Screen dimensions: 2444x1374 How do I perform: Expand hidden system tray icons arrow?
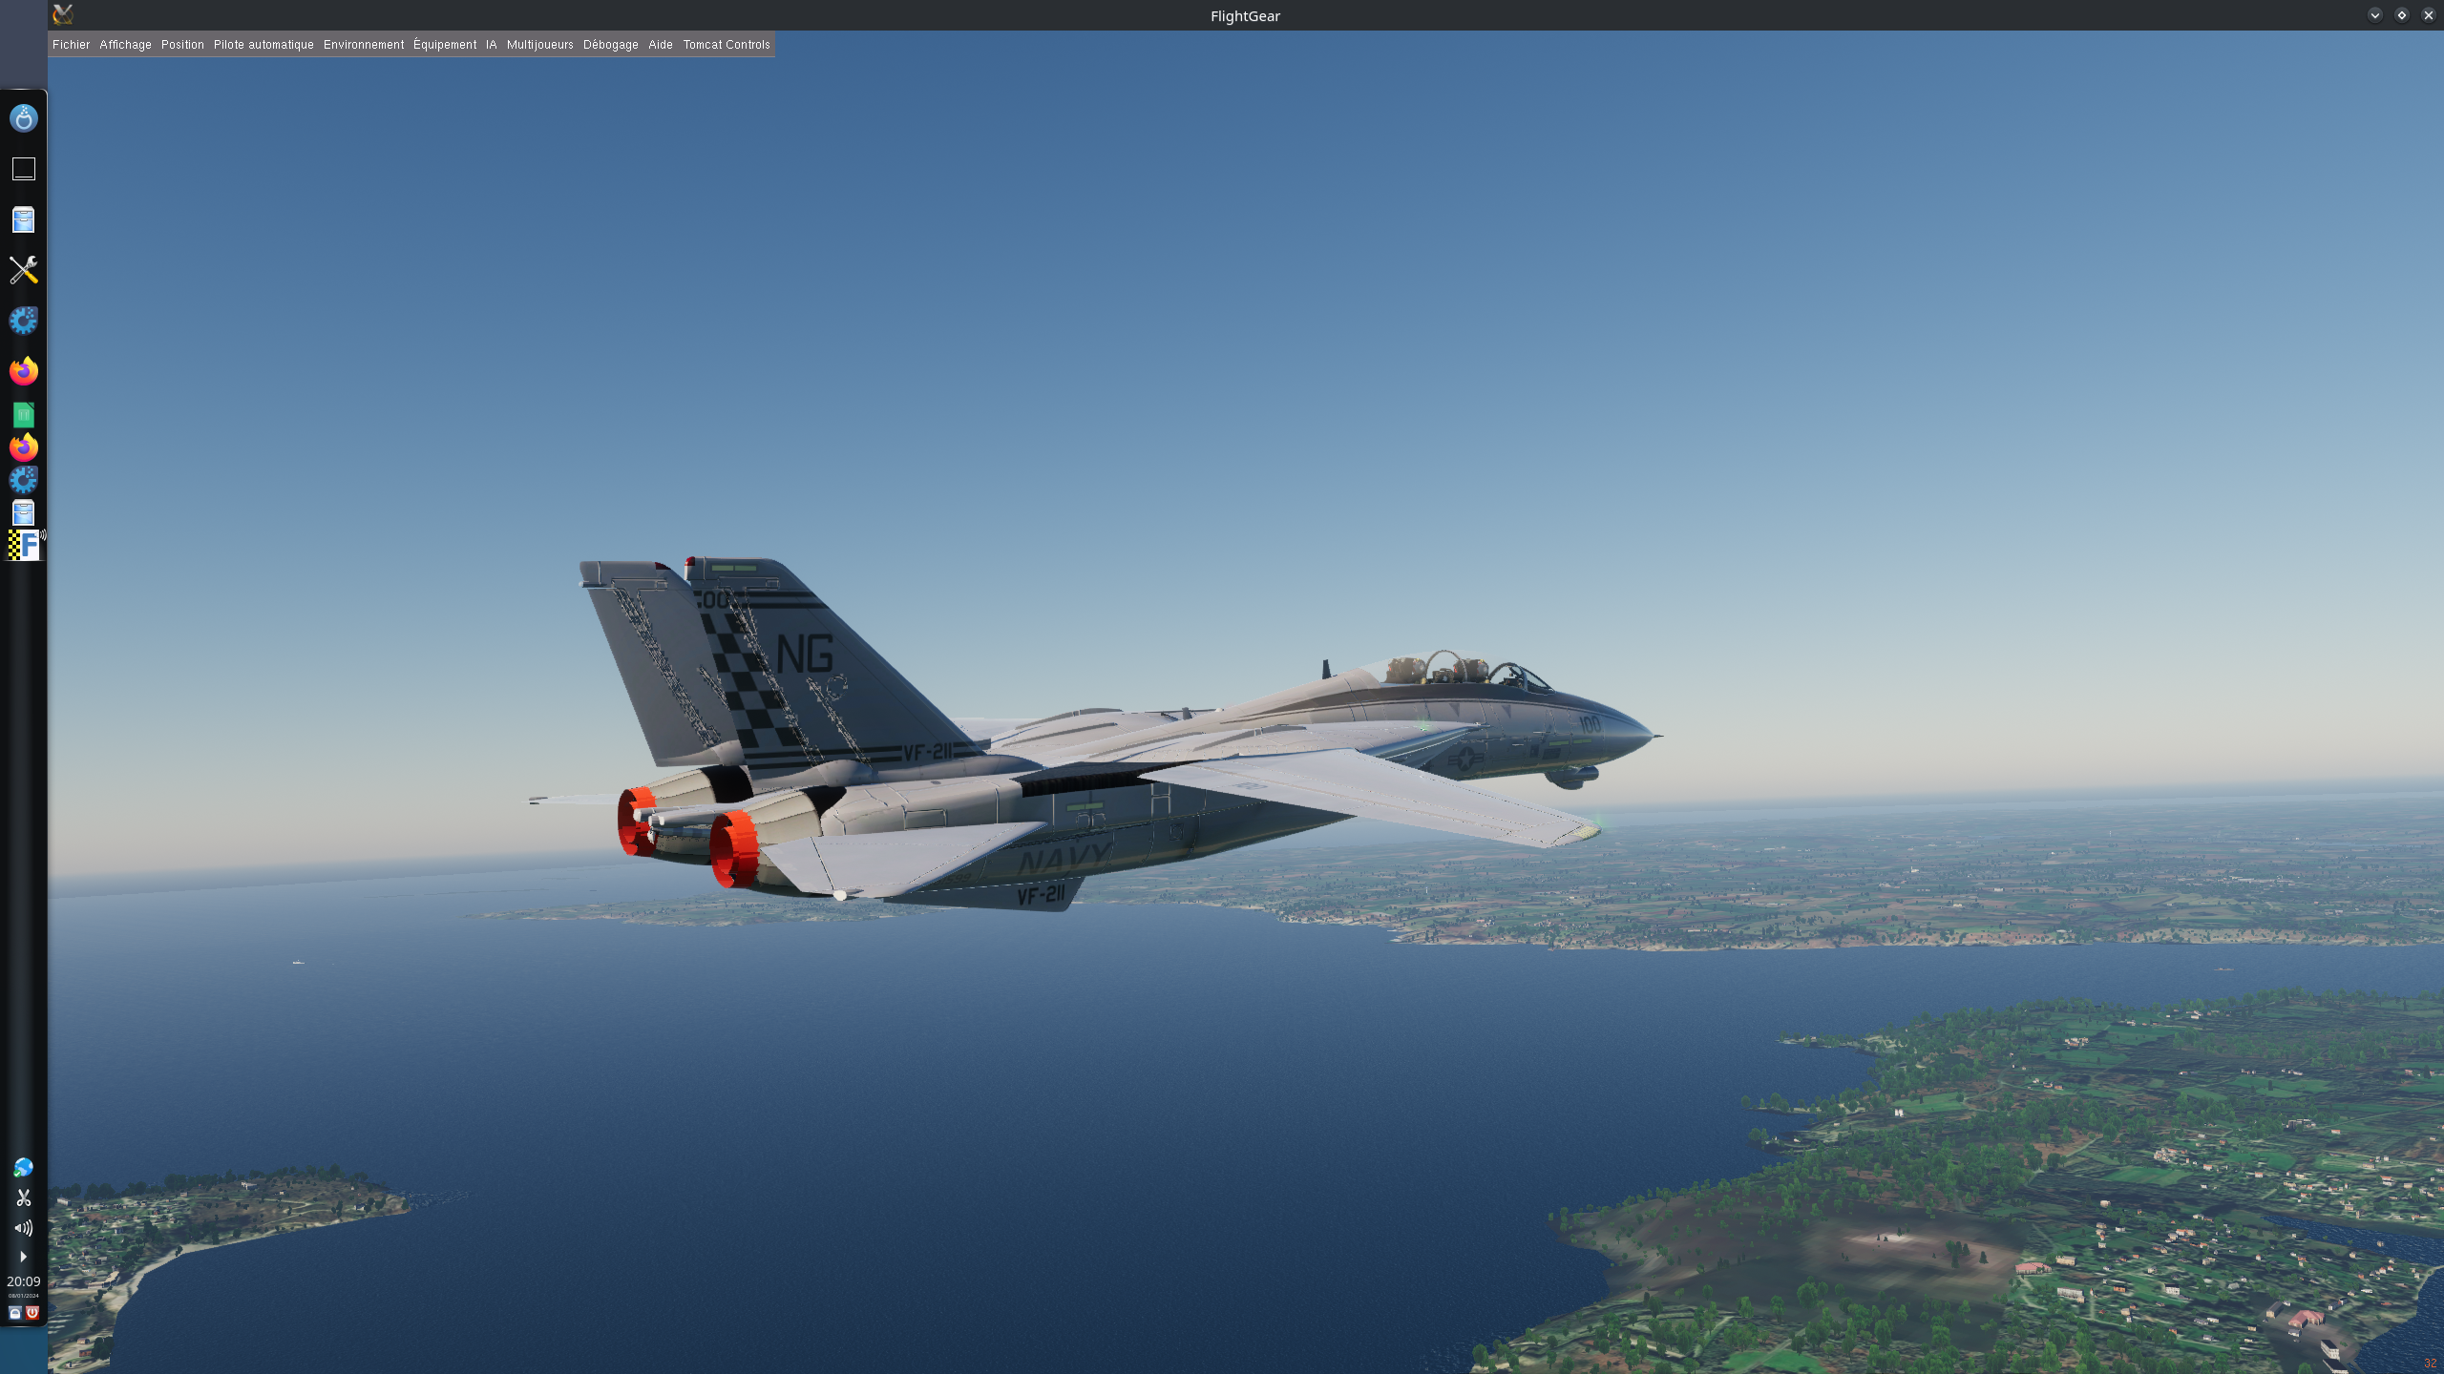(x=23, y=1257)
